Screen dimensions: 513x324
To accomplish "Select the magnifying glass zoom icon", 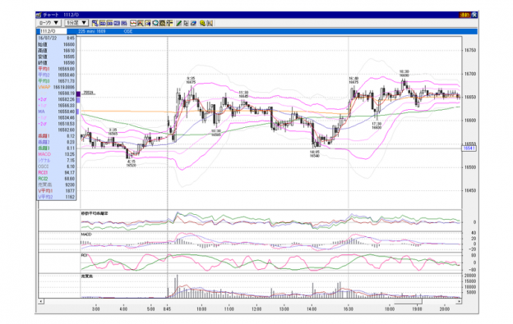I will click(x=155, y=23).
